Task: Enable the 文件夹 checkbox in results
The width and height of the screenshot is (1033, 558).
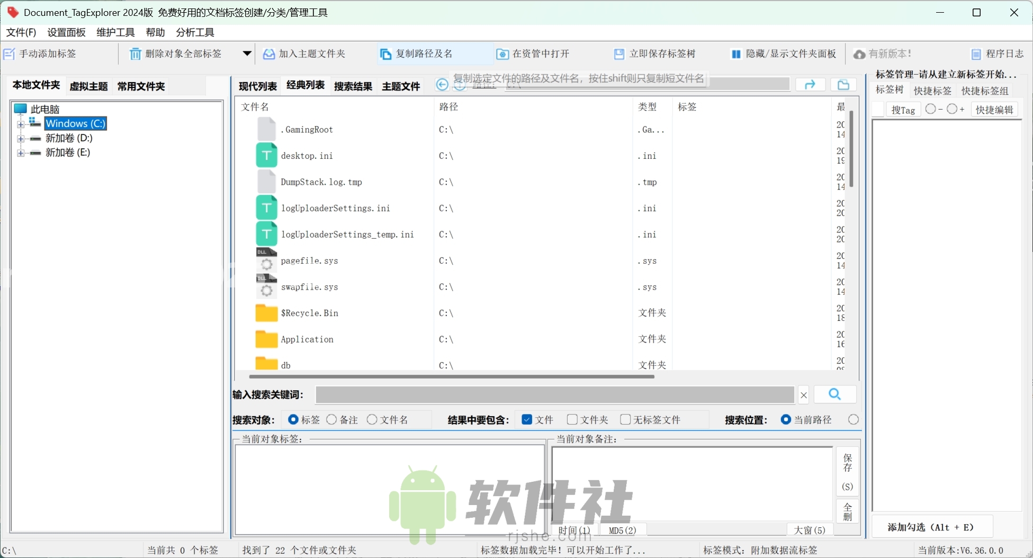Action: pyautogui.click(x=572, y=419)
